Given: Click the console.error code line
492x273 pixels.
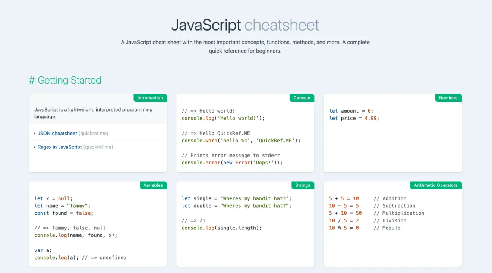Looking at the screenshot, I should click(232, 163).
